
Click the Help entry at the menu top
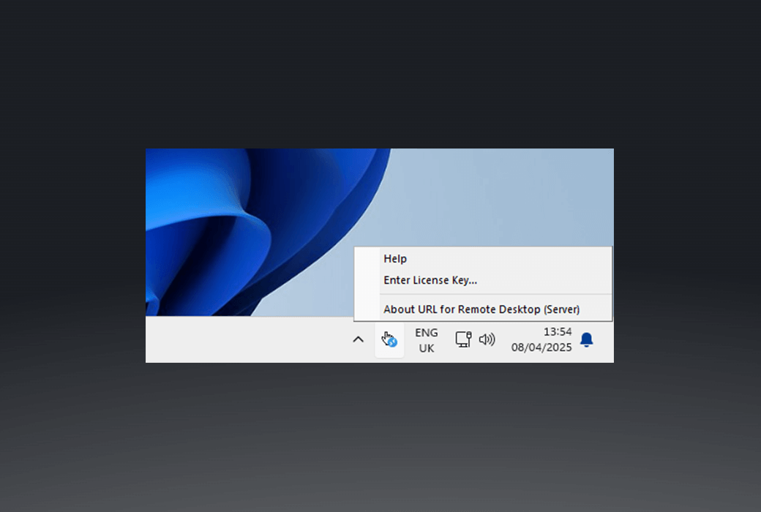(x=395, y=258)
